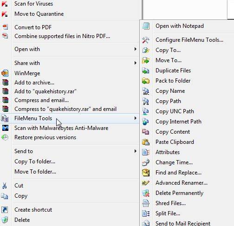
Task: Choose Send to Mail Recipient
Action: point(183,223)
